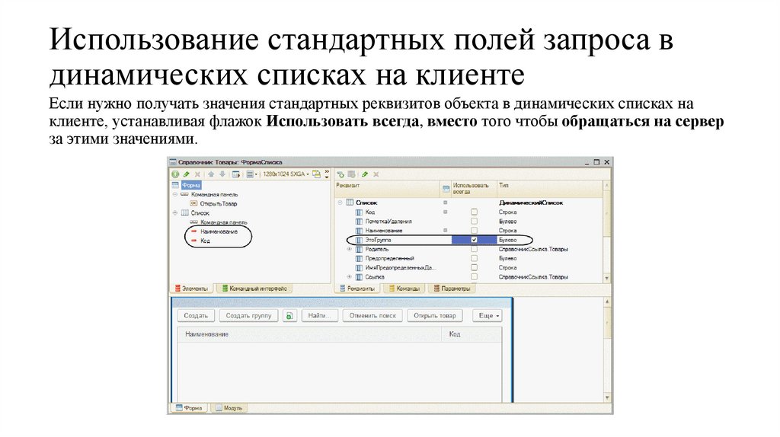Switch to the Реквизиты tab
This screenshot has height=437, width=780.
[x=356, y=289]
